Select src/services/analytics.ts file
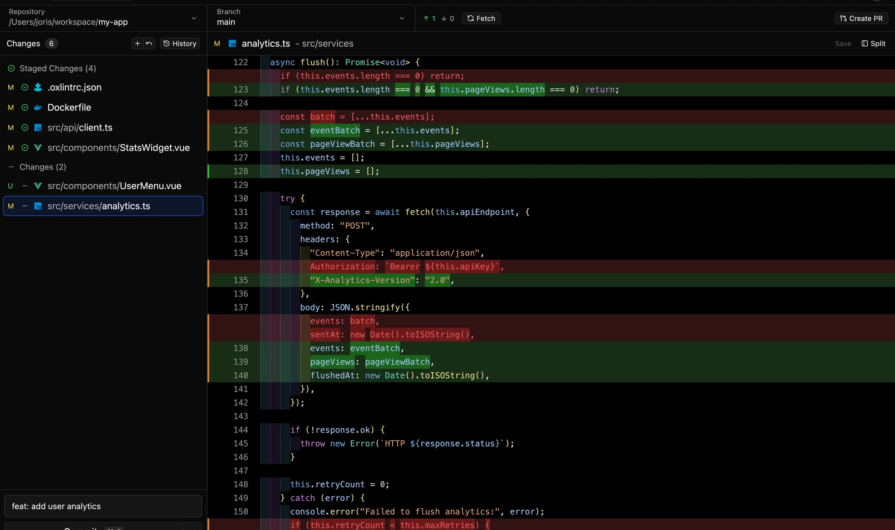The image size is (895, 530). 103,206
